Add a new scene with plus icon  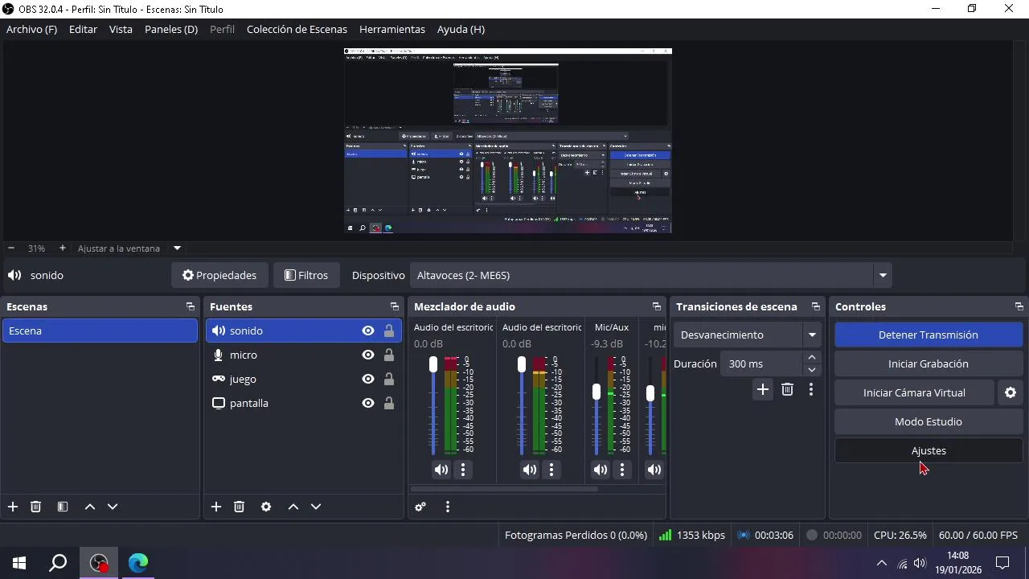[x=13, y=507]
